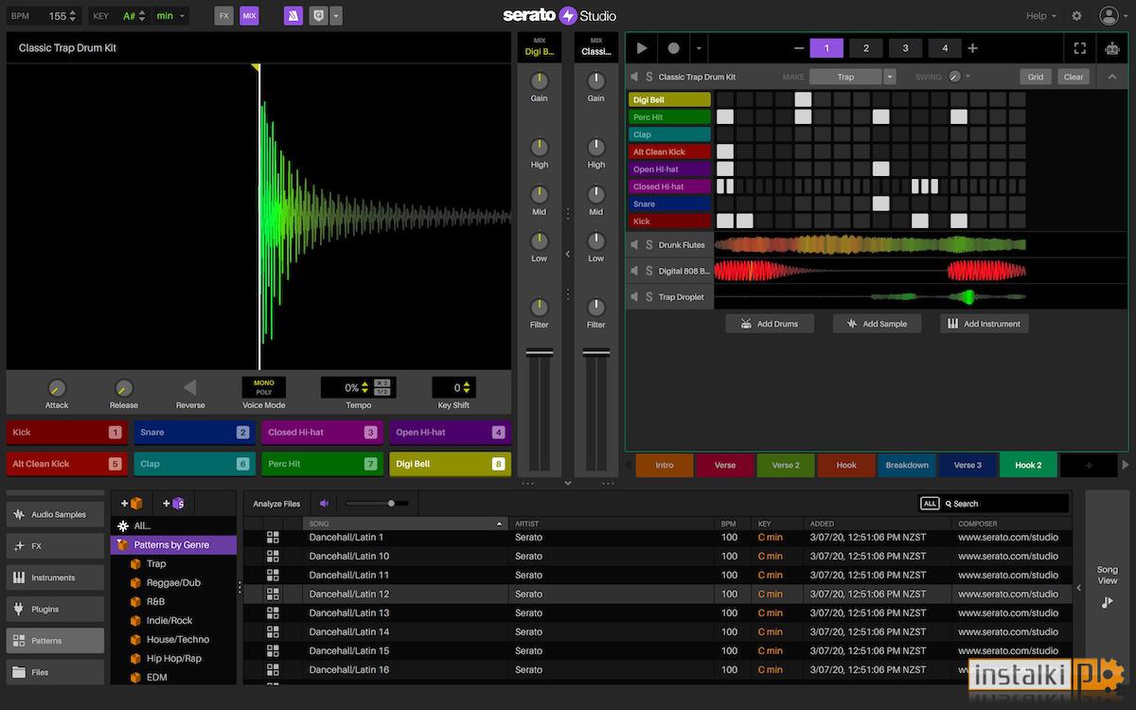Open the Help menu
Viewport: 1136px width, 710px height.
tap(1040, 16)
